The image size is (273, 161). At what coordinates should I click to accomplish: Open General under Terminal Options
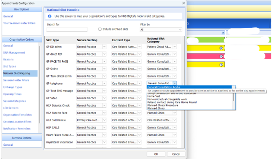pyautogui.click(x=8, y=145)
